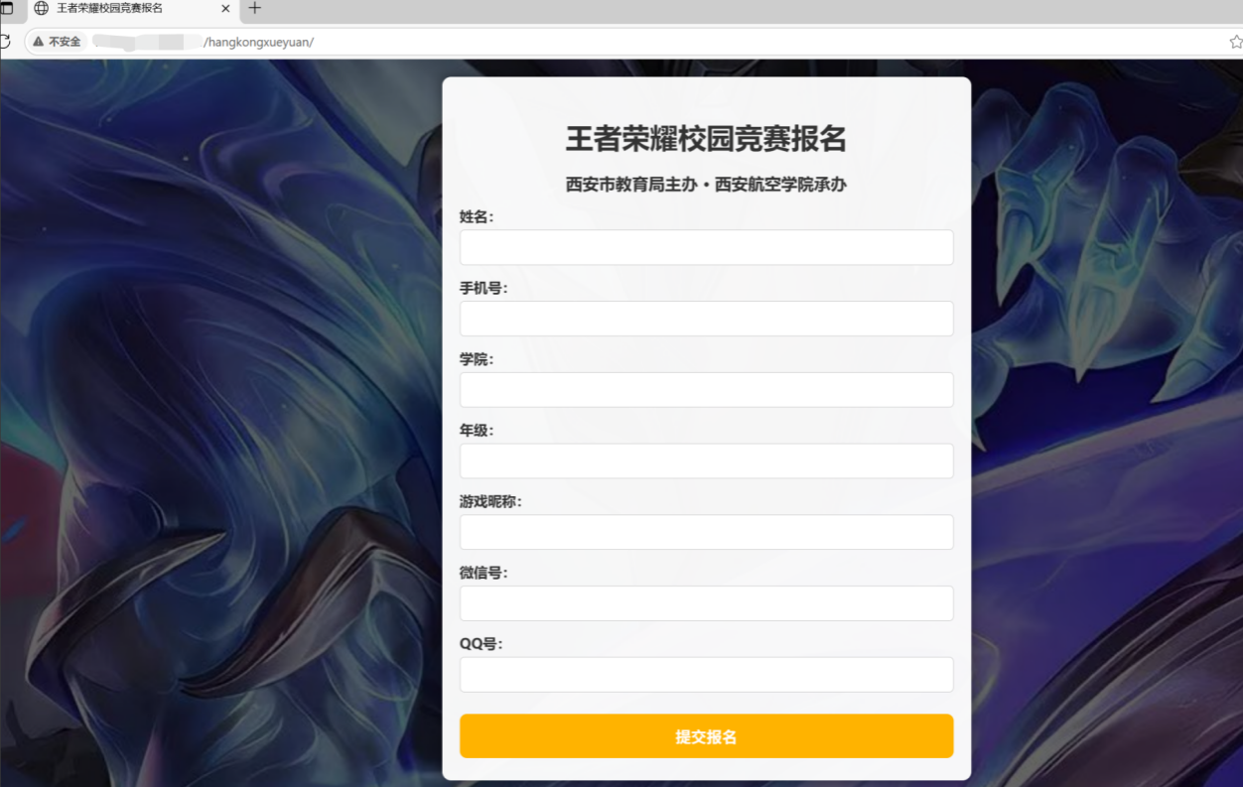Focus the 姓名 input field
The height and width of the screenshot is (787, 1243).
[x=706, y=247]
